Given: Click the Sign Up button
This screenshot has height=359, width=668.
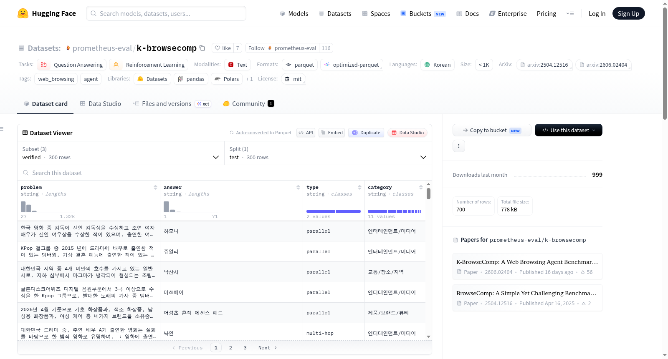Looking at the screenshot, I should [x=628, y=13].
